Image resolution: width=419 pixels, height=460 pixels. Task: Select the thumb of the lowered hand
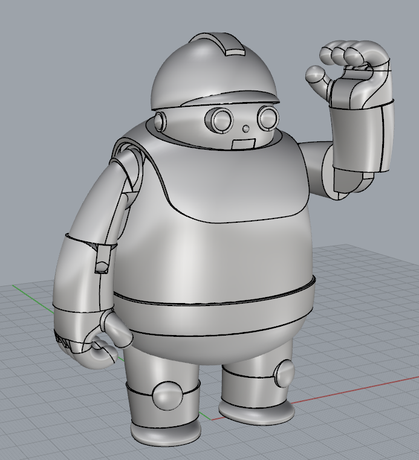(116, 328)
